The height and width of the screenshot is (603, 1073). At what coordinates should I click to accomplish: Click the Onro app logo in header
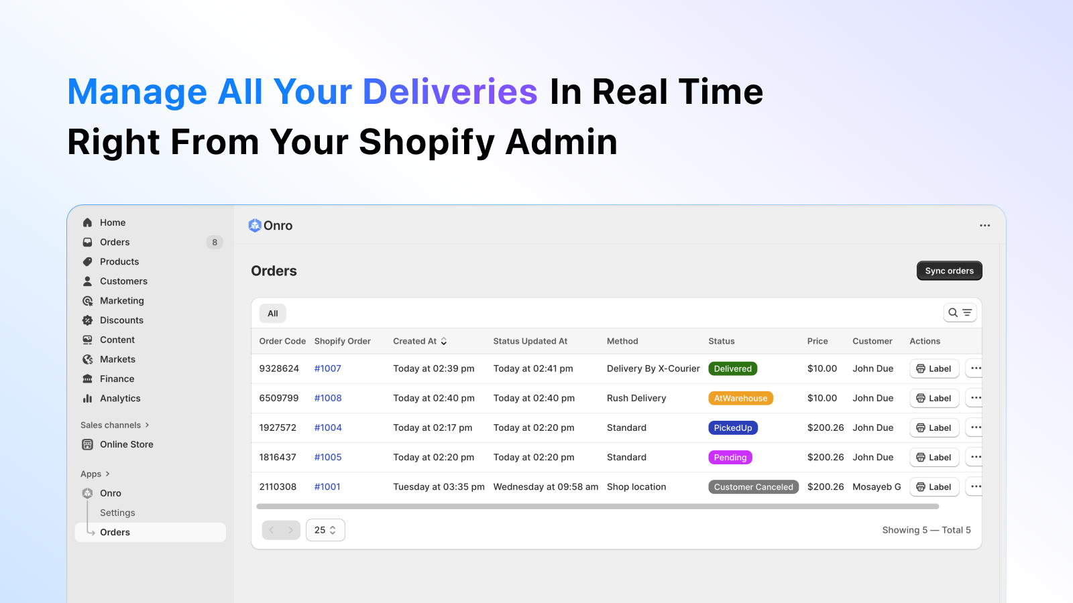click(x=255, y=225)
